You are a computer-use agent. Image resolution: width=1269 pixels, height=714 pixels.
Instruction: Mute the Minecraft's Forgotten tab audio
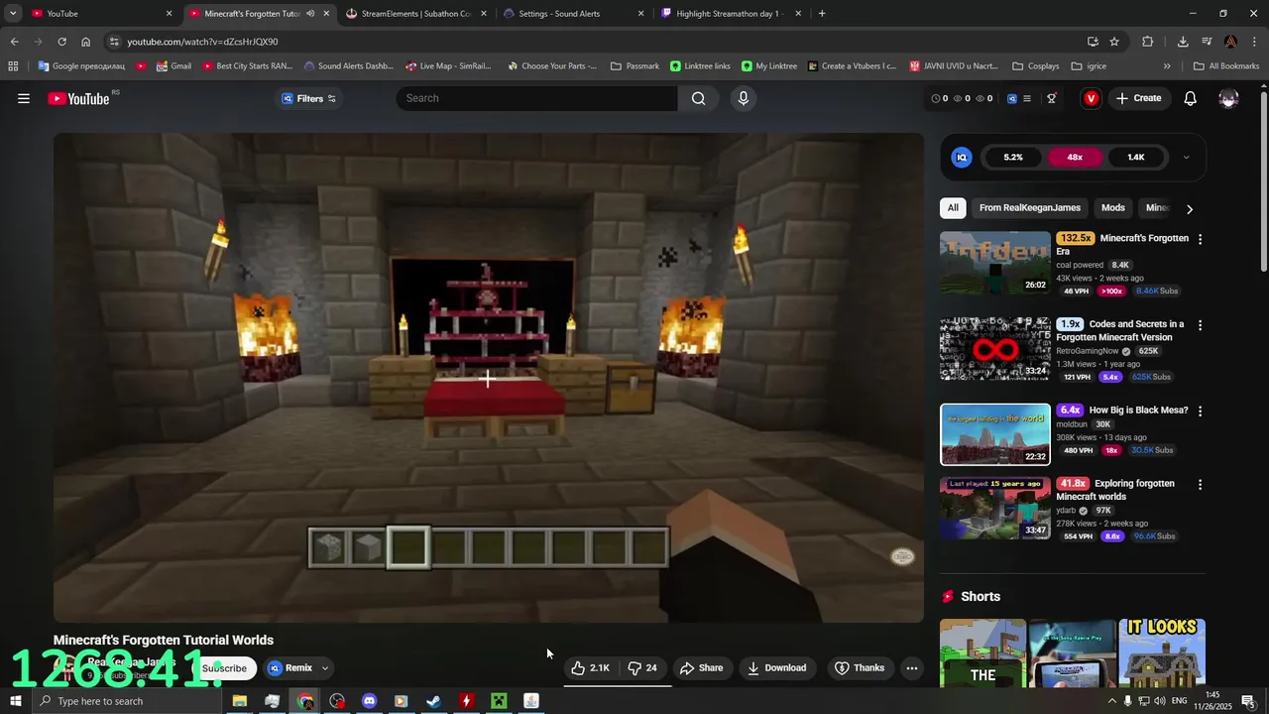310,14
